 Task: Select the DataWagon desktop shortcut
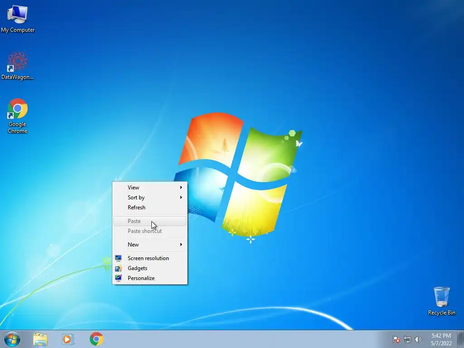(x=18, y=66)
